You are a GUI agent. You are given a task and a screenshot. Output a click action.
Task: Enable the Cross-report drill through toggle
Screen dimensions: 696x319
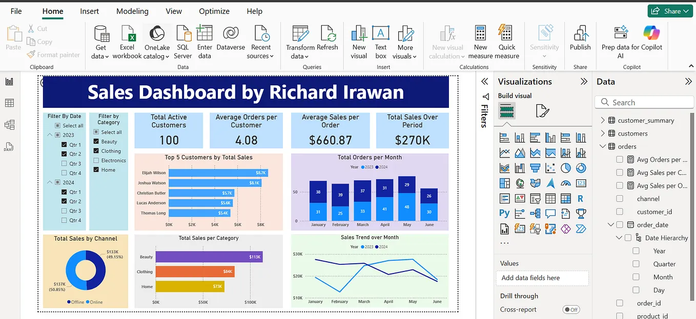(x=570, y=309)
